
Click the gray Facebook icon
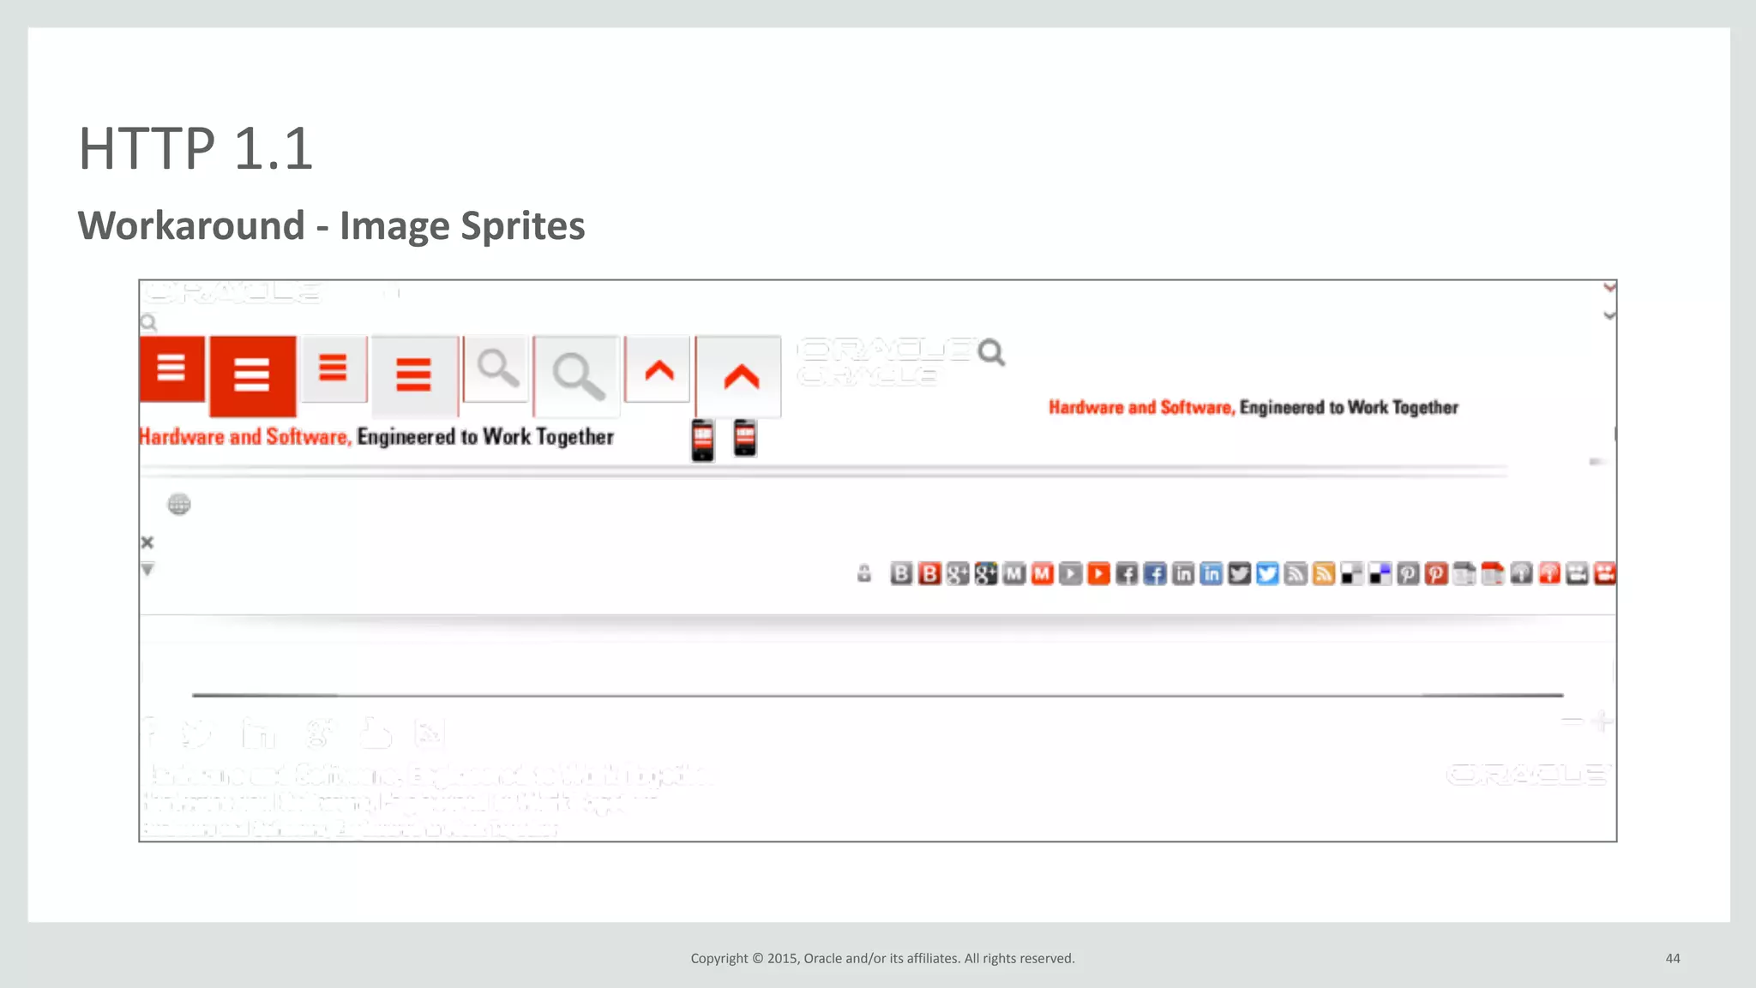pyautogui.click(x=1128, y=573)
